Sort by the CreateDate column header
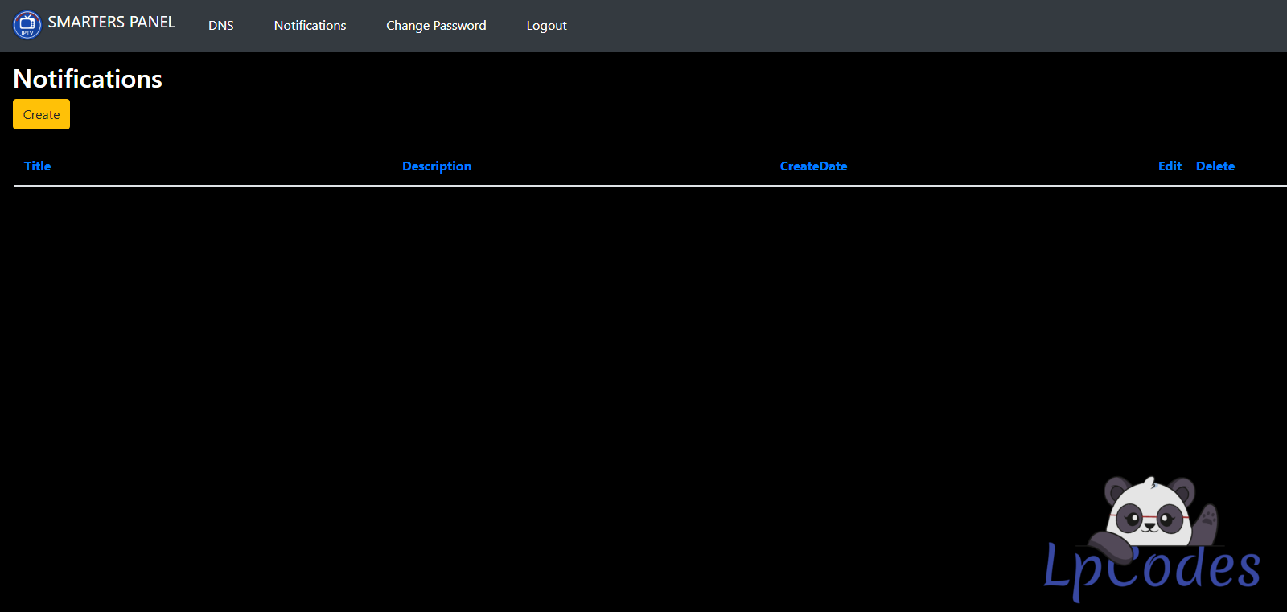1287x612 pixels. pos(813,166)
